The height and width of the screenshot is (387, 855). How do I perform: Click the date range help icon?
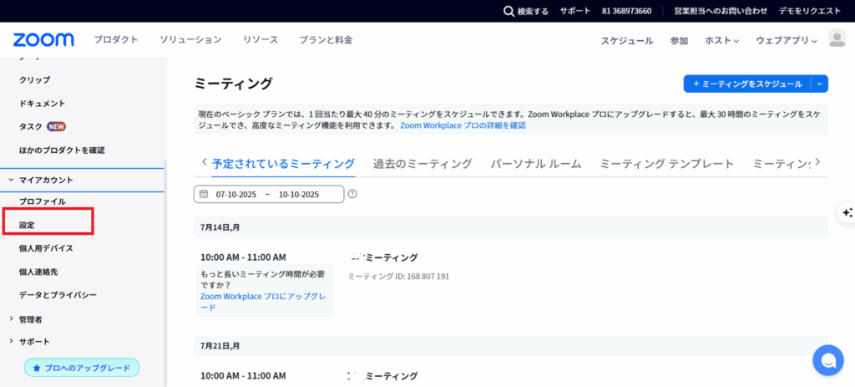click(x=352, y=194)
